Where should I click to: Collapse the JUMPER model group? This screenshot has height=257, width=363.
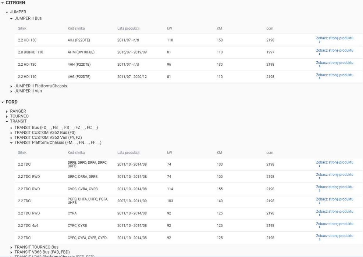point(7,12)
